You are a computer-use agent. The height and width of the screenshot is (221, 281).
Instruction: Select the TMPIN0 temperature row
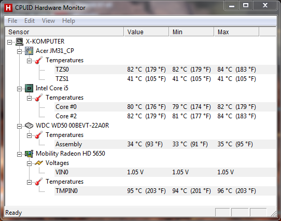(165, 191)
